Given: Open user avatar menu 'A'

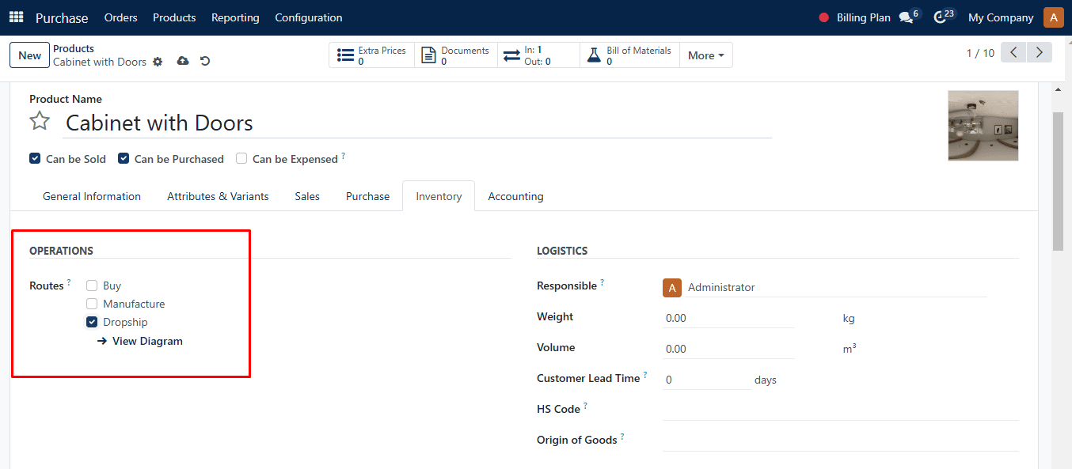Looking at the screenshot, I should [x=1054, y=17].
